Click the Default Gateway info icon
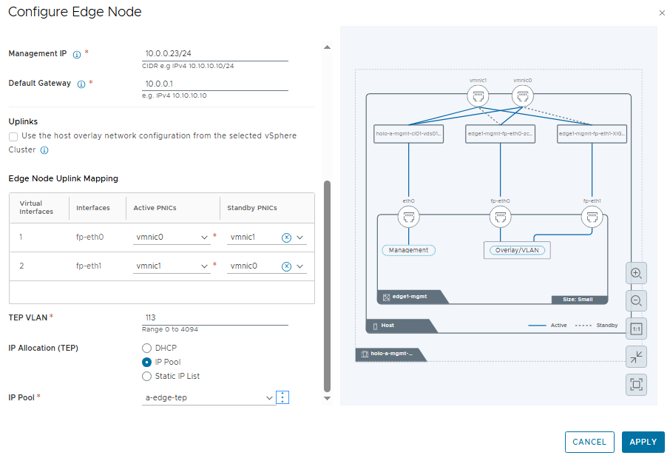This screenshot has height=461, width=670. tap(81, 84)
